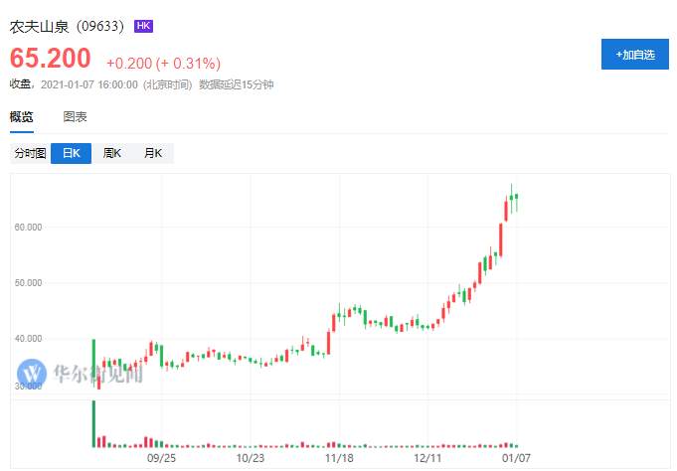
Task: Click the 12/11 date axis label
Action: 427,458
